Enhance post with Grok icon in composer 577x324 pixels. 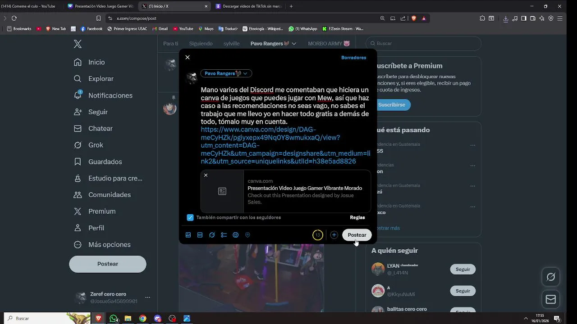pyautogui.click(x=212, y=235)
